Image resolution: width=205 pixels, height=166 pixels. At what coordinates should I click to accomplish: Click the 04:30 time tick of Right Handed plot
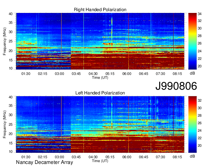[93, 74]
